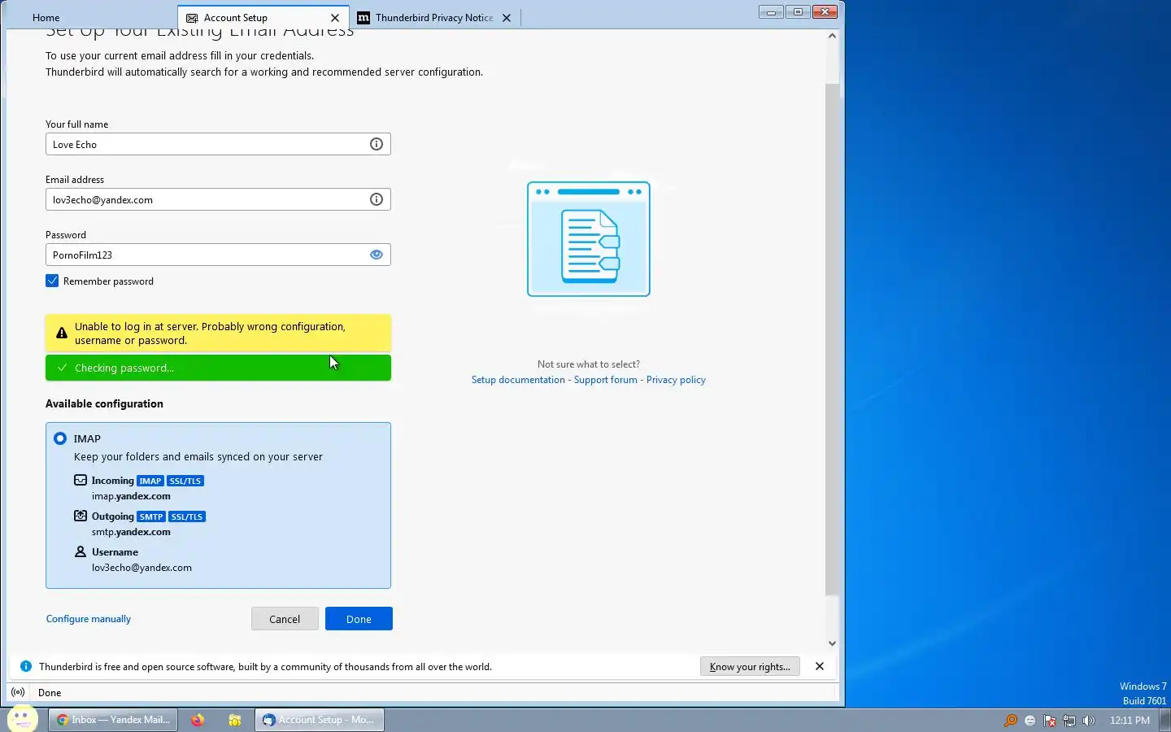1171x732 pixels.
Task: Click the system clock 12:11 PM
Action: pos(1130,721)
